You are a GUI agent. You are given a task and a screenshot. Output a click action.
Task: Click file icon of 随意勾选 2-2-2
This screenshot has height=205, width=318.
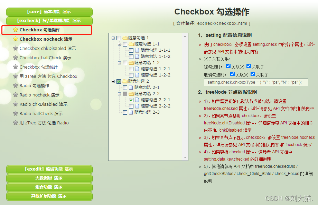click(137, 106)
